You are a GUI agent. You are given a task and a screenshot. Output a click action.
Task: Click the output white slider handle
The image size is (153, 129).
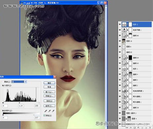tap(34, 115)
